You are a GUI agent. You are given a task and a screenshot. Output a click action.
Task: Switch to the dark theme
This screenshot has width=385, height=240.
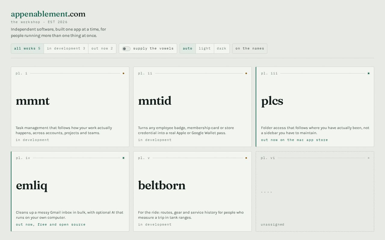coord(222,49)
